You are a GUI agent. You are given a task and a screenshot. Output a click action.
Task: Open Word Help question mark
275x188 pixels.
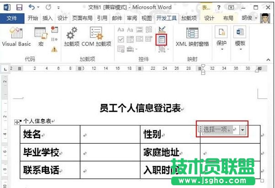[x=219, y=7]
